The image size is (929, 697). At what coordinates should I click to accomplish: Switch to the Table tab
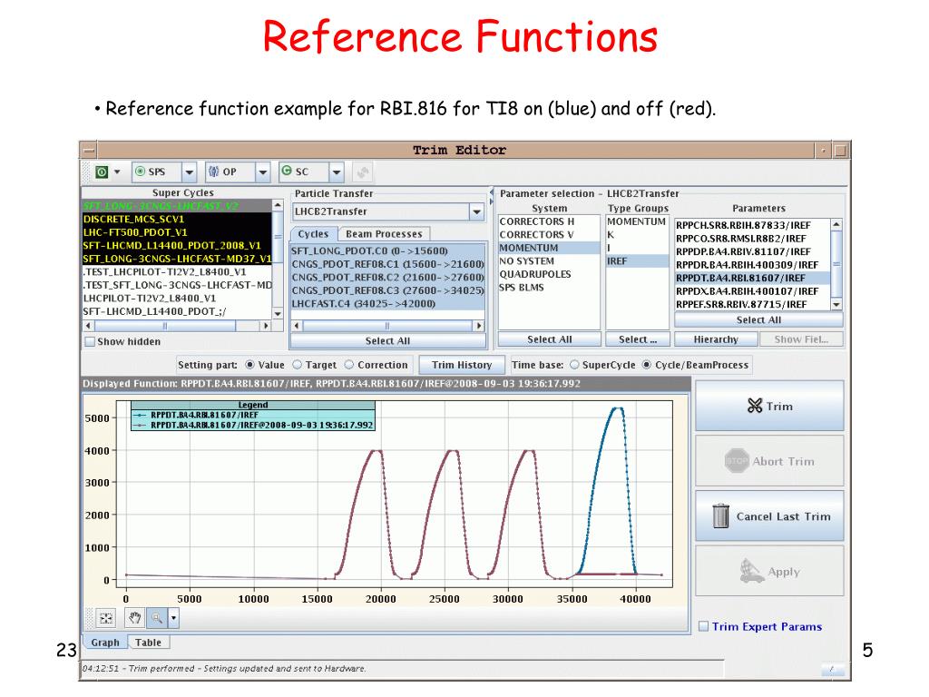point(148,643)
